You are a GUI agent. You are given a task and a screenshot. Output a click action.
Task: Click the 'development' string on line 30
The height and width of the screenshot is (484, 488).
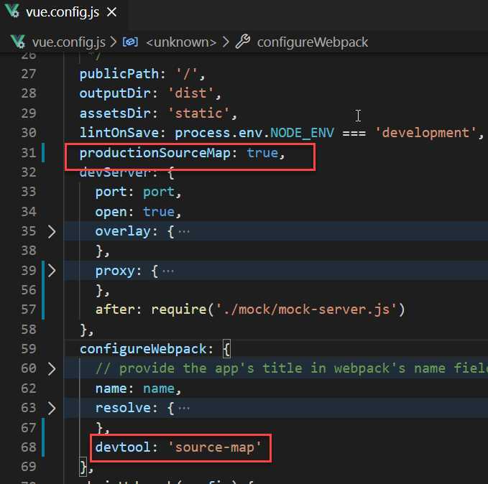tap(425, 133)
